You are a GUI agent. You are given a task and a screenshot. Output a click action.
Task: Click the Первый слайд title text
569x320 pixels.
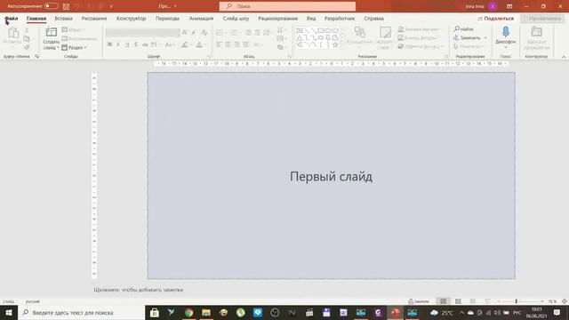331,177
